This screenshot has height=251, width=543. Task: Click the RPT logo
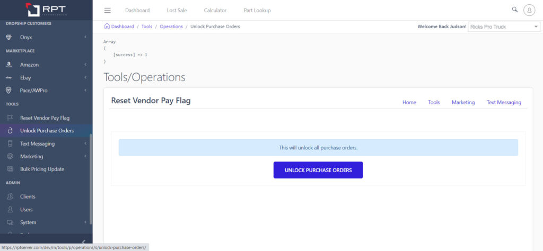(47, 10)
